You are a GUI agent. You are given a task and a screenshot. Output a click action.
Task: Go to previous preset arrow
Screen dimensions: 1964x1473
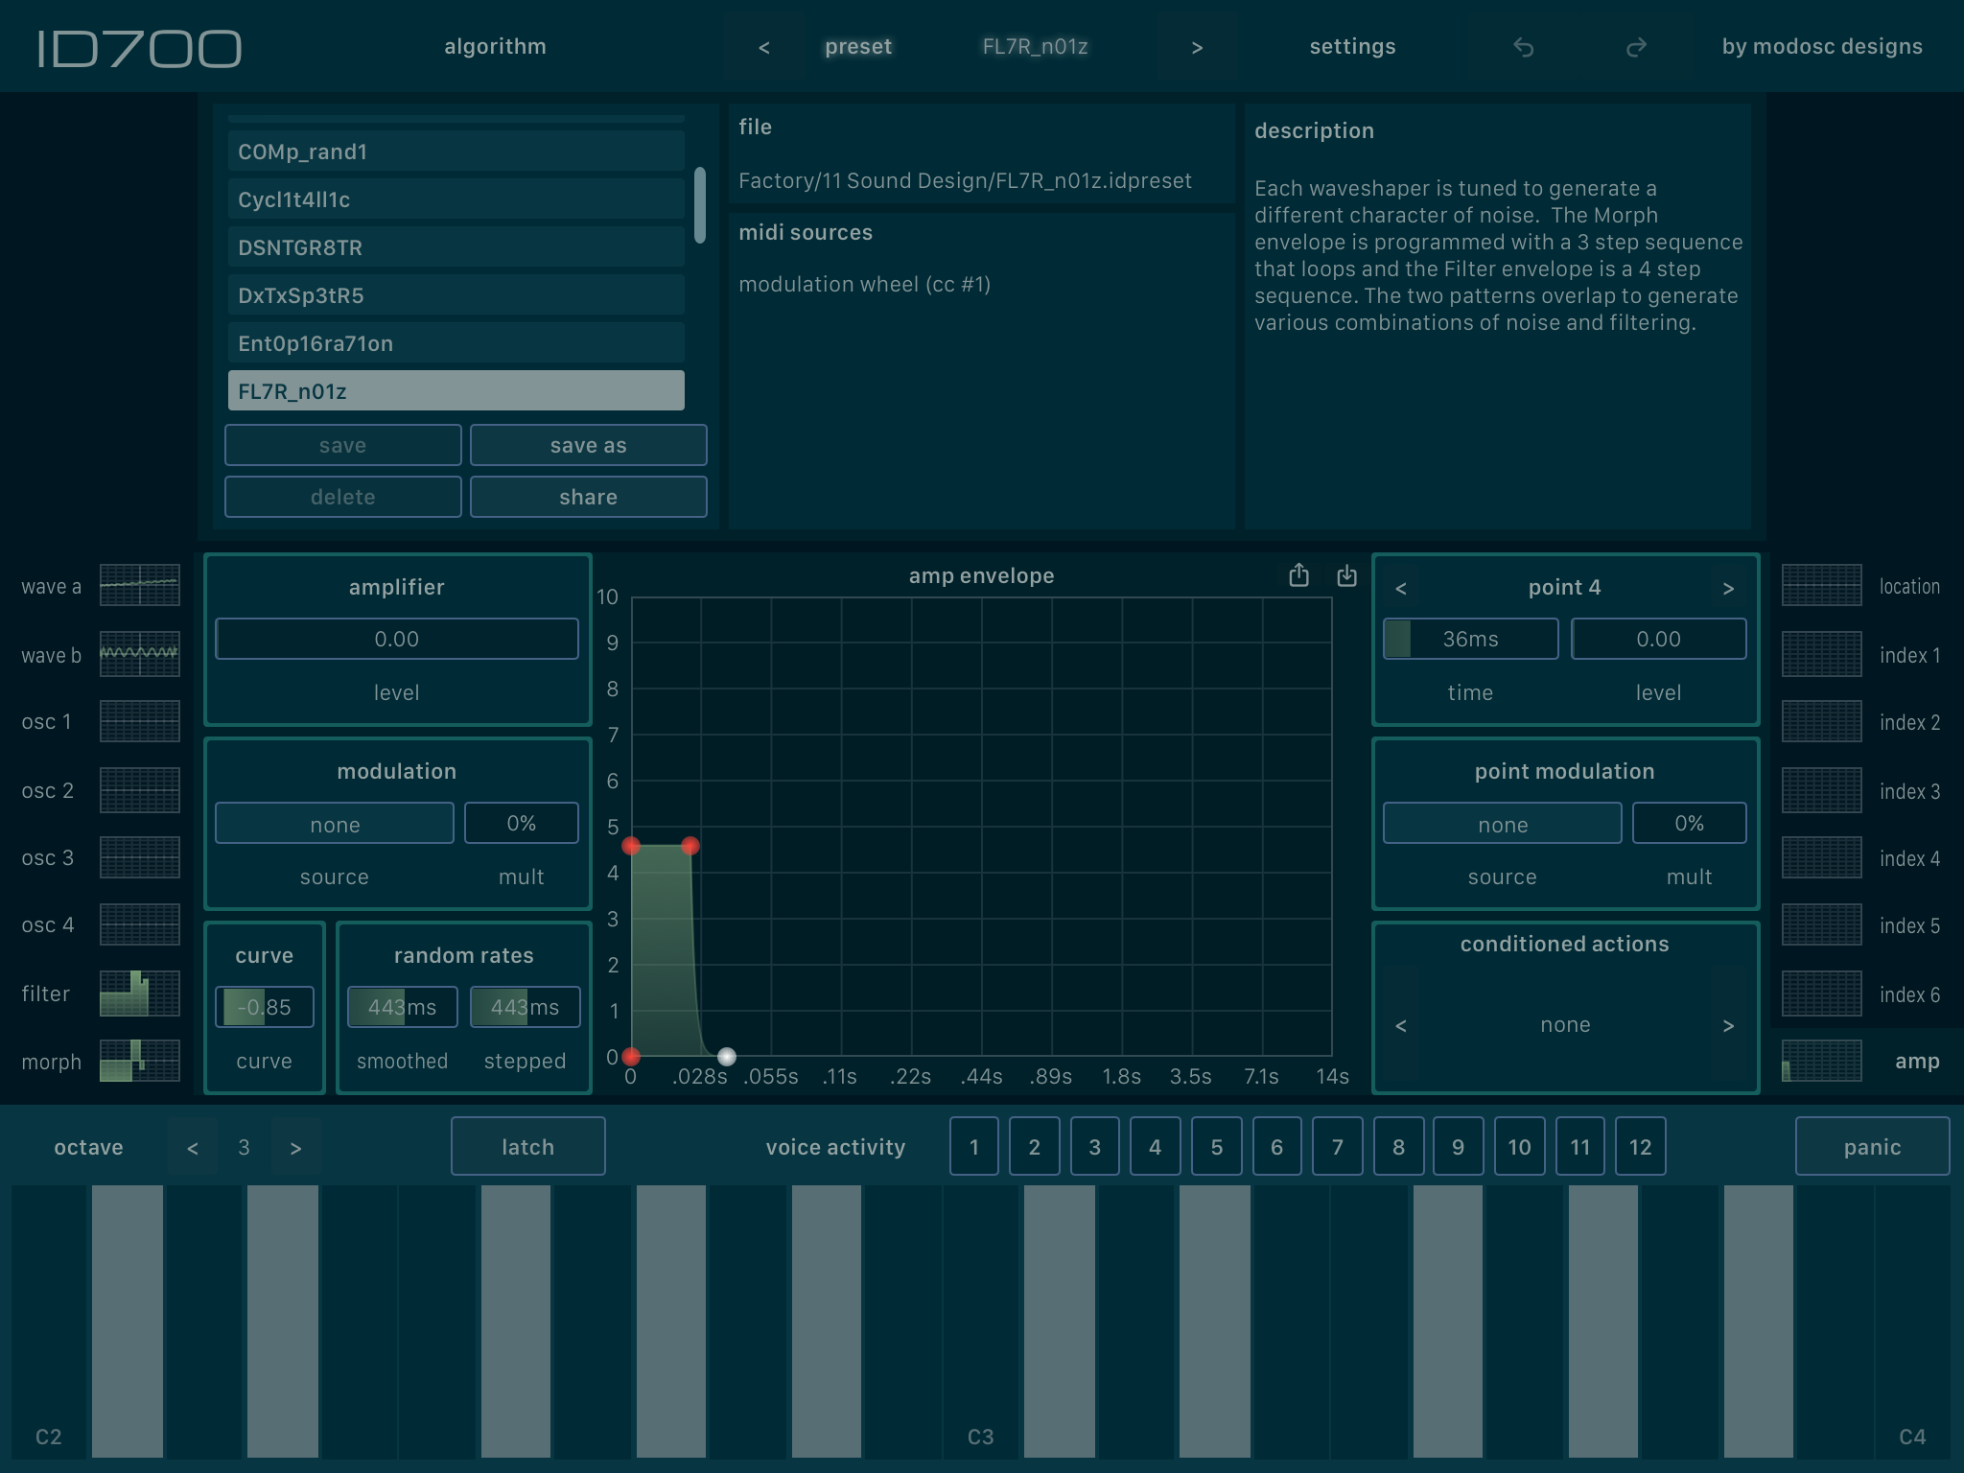tap(764, 47)
